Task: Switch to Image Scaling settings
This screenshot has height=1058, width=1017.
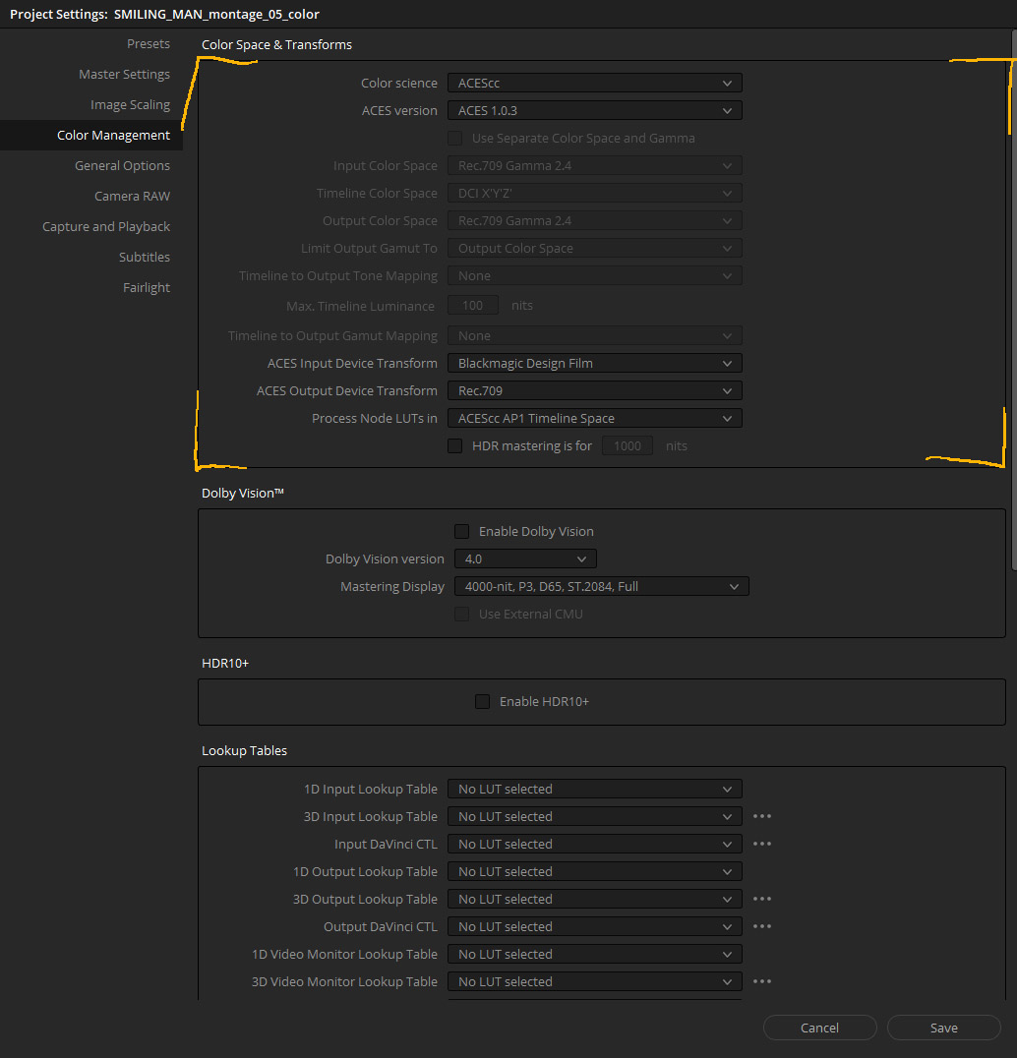Action: (x=130, y=104)
